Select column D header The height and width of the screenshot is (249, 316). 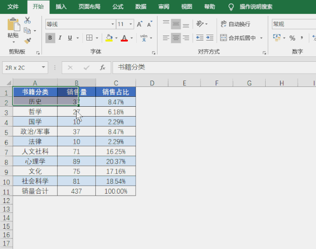[x=152, y=83]
